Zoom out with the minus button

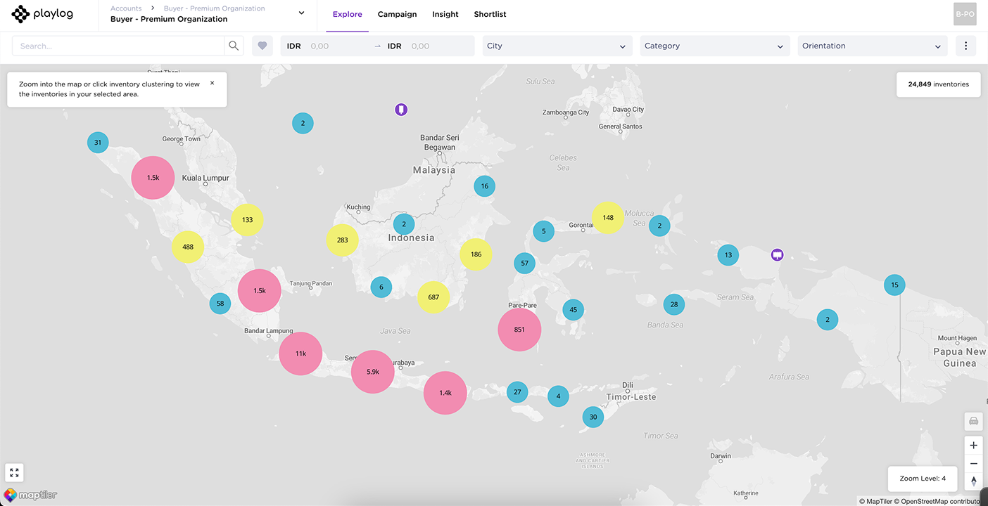tap(974, 464)
